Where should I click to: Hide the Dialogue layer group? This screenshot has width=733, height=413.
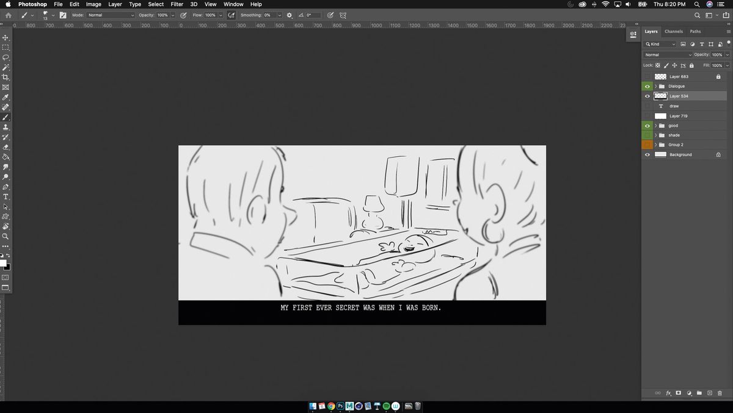(647, 86)
